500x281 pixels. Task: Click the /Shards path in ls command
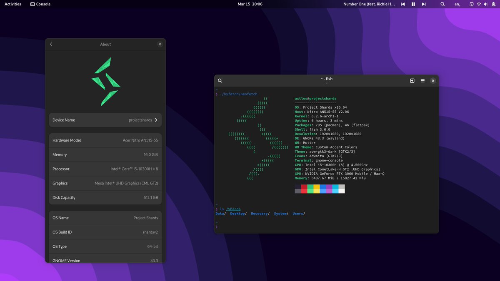(233, 209)
